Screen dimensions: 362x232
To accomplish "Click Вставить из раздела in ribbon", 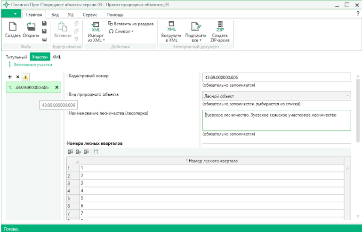I will 130,24.
